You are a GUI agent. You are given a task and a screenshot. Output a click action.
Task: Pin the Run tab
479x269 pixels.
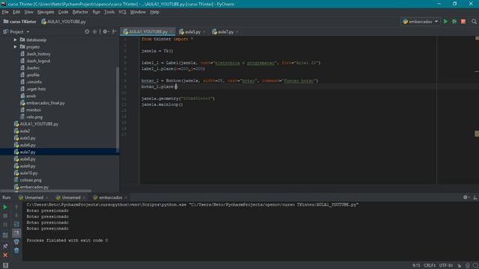(5, 246)
